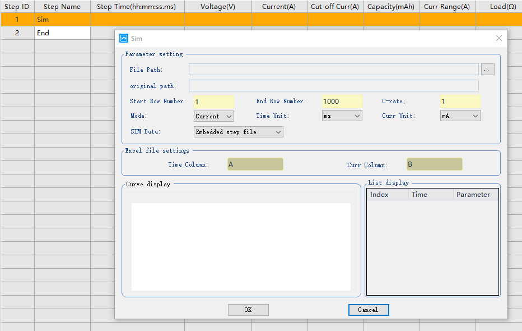Click the file path browse button
Image resolution: width=522 pixels, height=331 pixels.
tap(488, 70)
